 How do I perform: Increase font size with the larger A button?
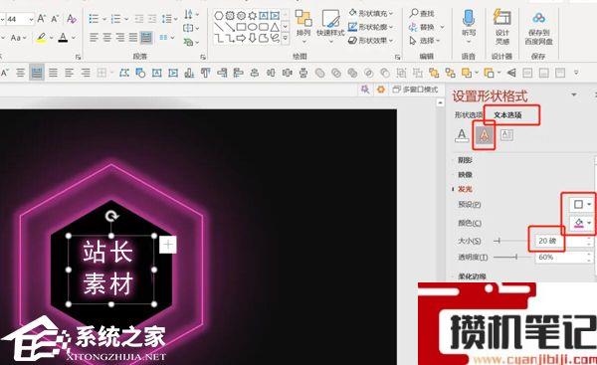point(42,18)
